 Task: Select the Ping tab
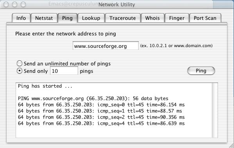pos(68,18)
